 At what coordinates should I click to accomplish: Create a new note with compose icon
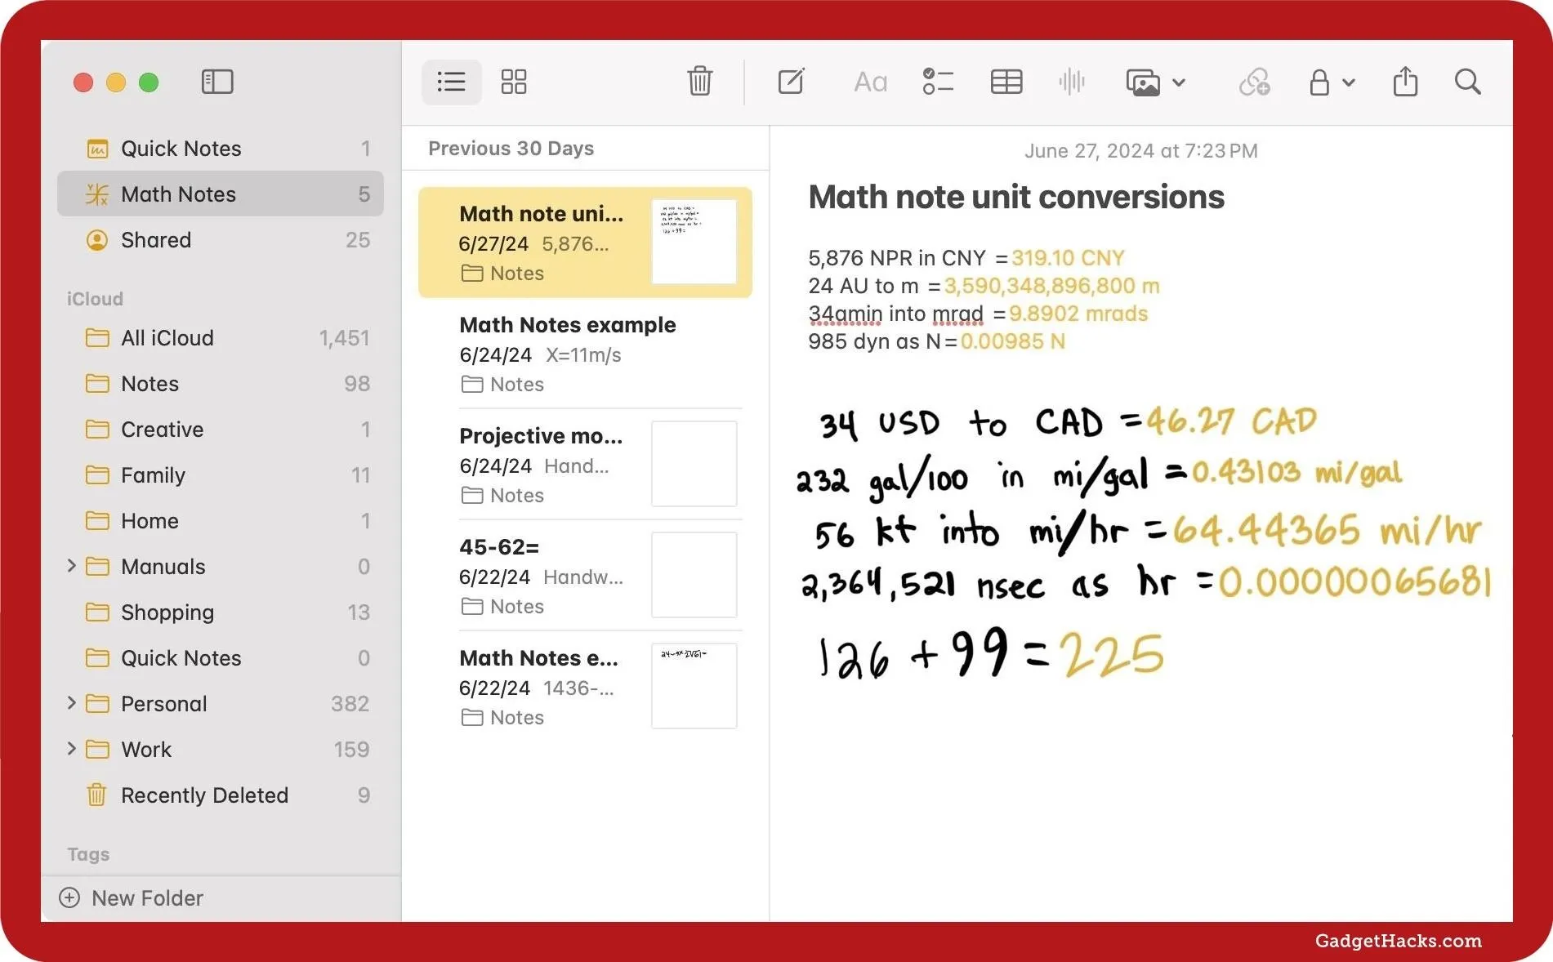[791, 82]
